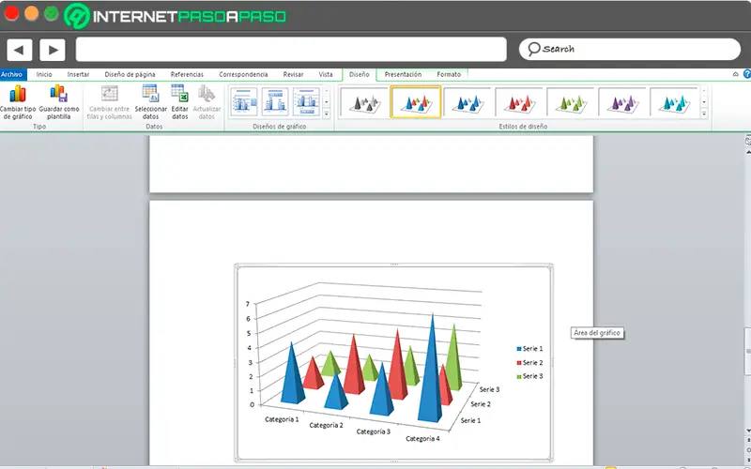Switch to the Insertar tab
751x469 pixels.
tap(78, 75)
